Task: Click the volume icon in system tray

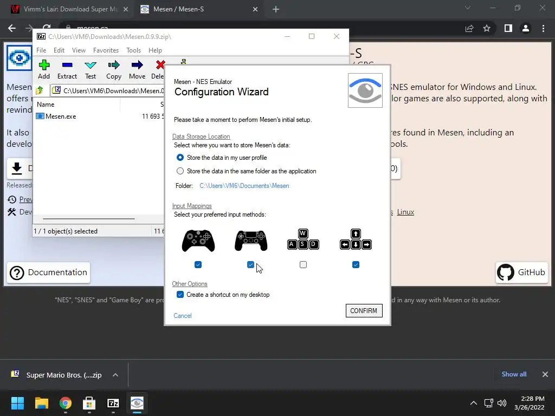Action: [x=501, y=403]
